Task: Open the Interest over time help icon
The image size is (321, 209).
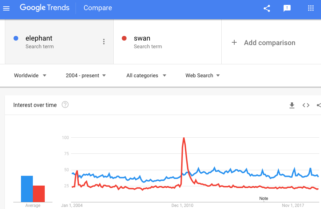Action: pyautogui.click(x=65, y=104)
